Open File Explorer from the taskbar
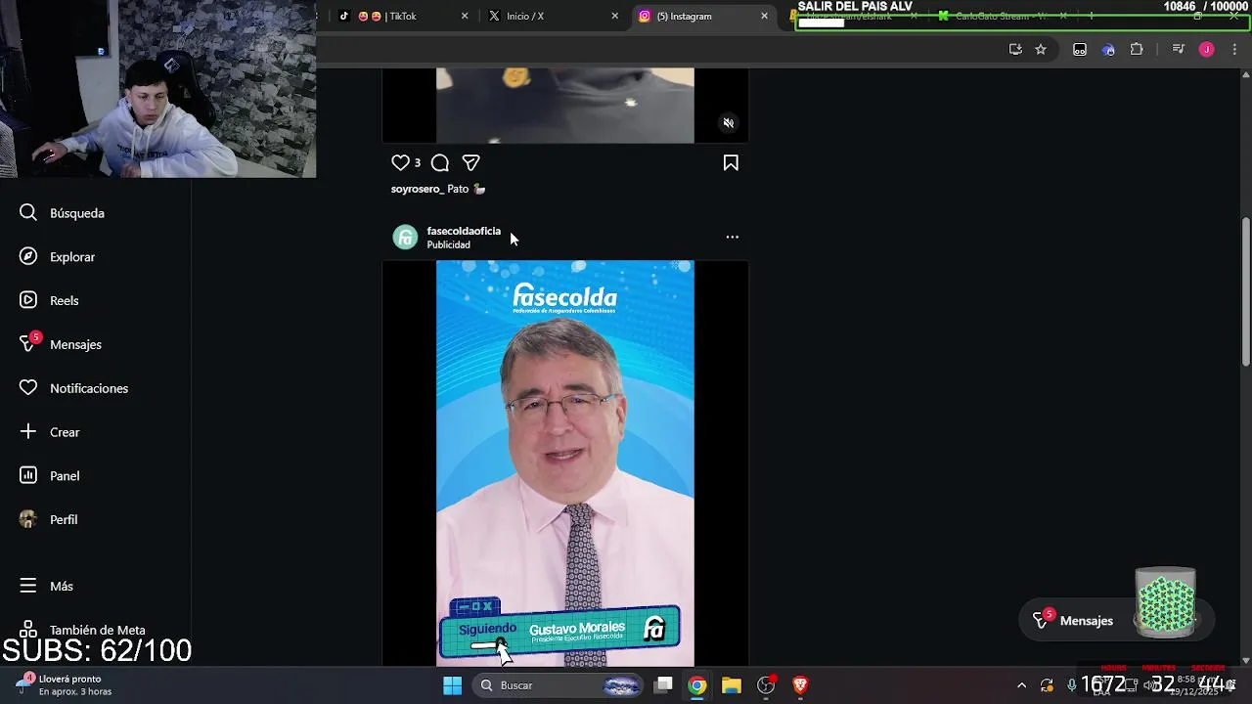Screen dimensions: 1252x704 (731, 685)
